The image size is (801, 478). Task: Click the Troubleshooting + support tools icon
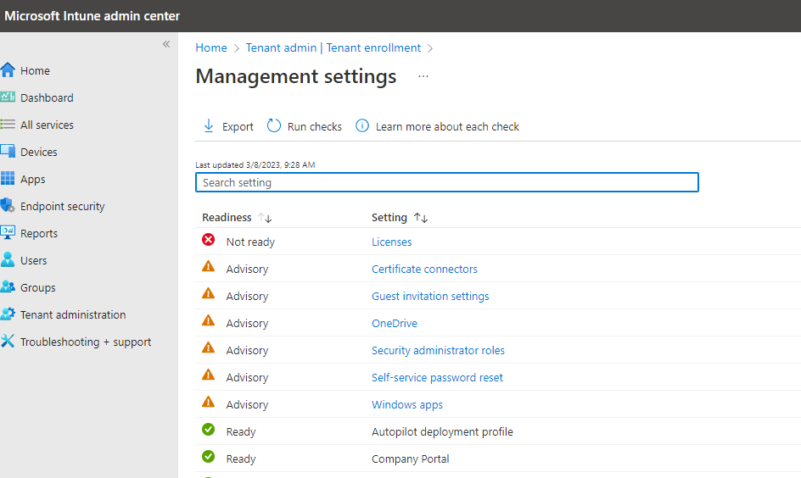click(x=8, y=341)
